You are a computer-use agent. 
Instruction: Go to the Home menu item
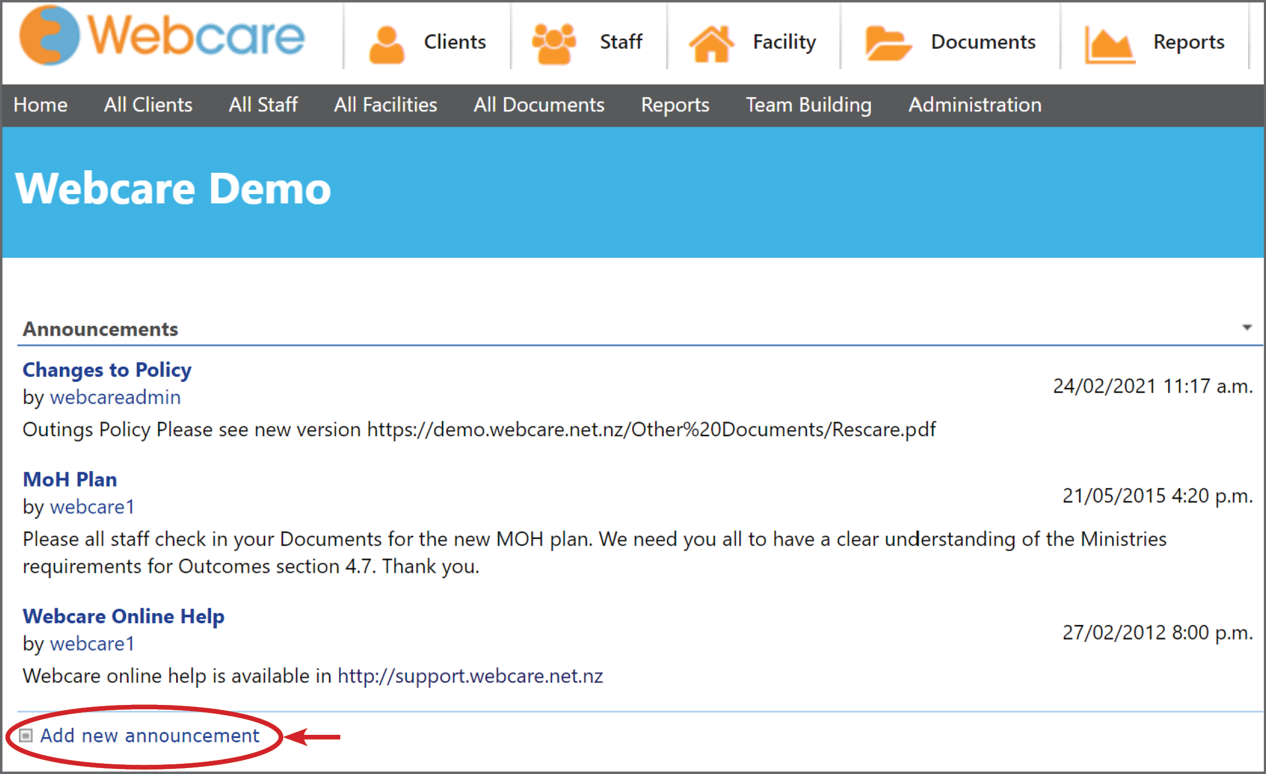click(x=41, y=104)
